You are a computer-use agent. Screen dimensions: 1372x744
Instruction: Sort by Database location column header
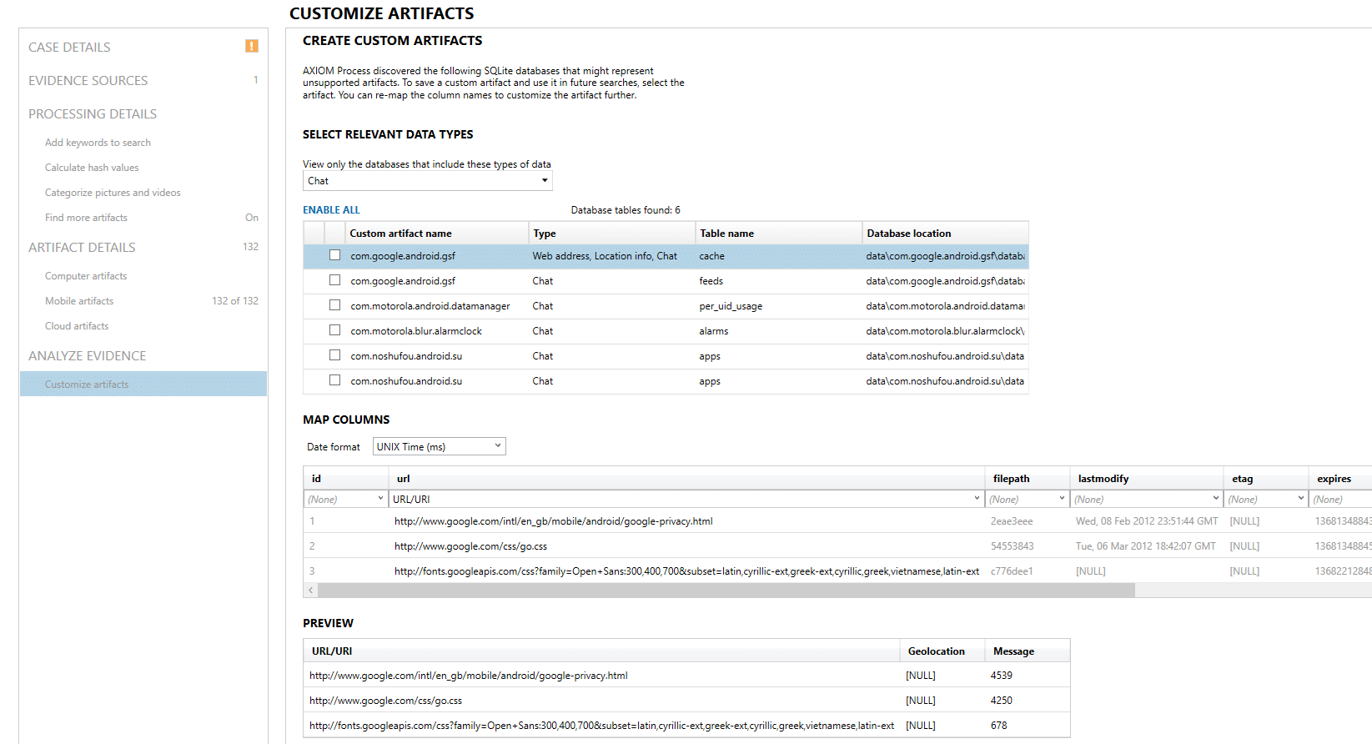[945, 234]
